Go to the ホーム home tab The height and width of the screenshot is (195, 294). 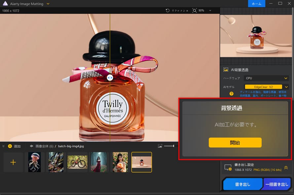click(x=256, y=4)
